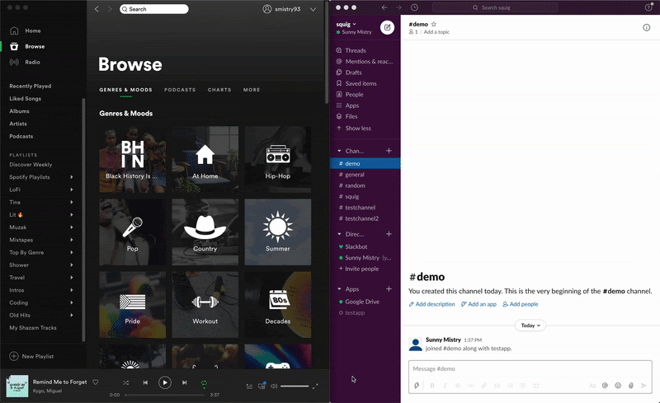Screen dimensions: 660x403
Task: Open Slack history clock icon
Action: (x=414, y=7)
